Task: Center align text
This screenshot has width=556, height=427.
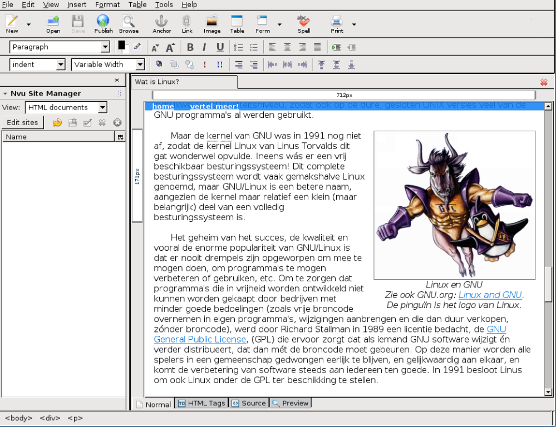Action: pyautogui.click(x=287, y=47)
